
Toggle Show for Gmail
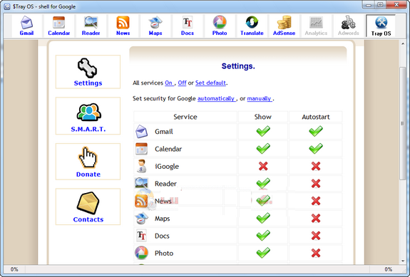click(263, 131)
